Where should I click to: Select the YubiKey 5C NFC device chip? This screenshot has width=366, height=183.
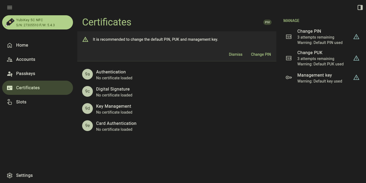click(x=38, y=22)
